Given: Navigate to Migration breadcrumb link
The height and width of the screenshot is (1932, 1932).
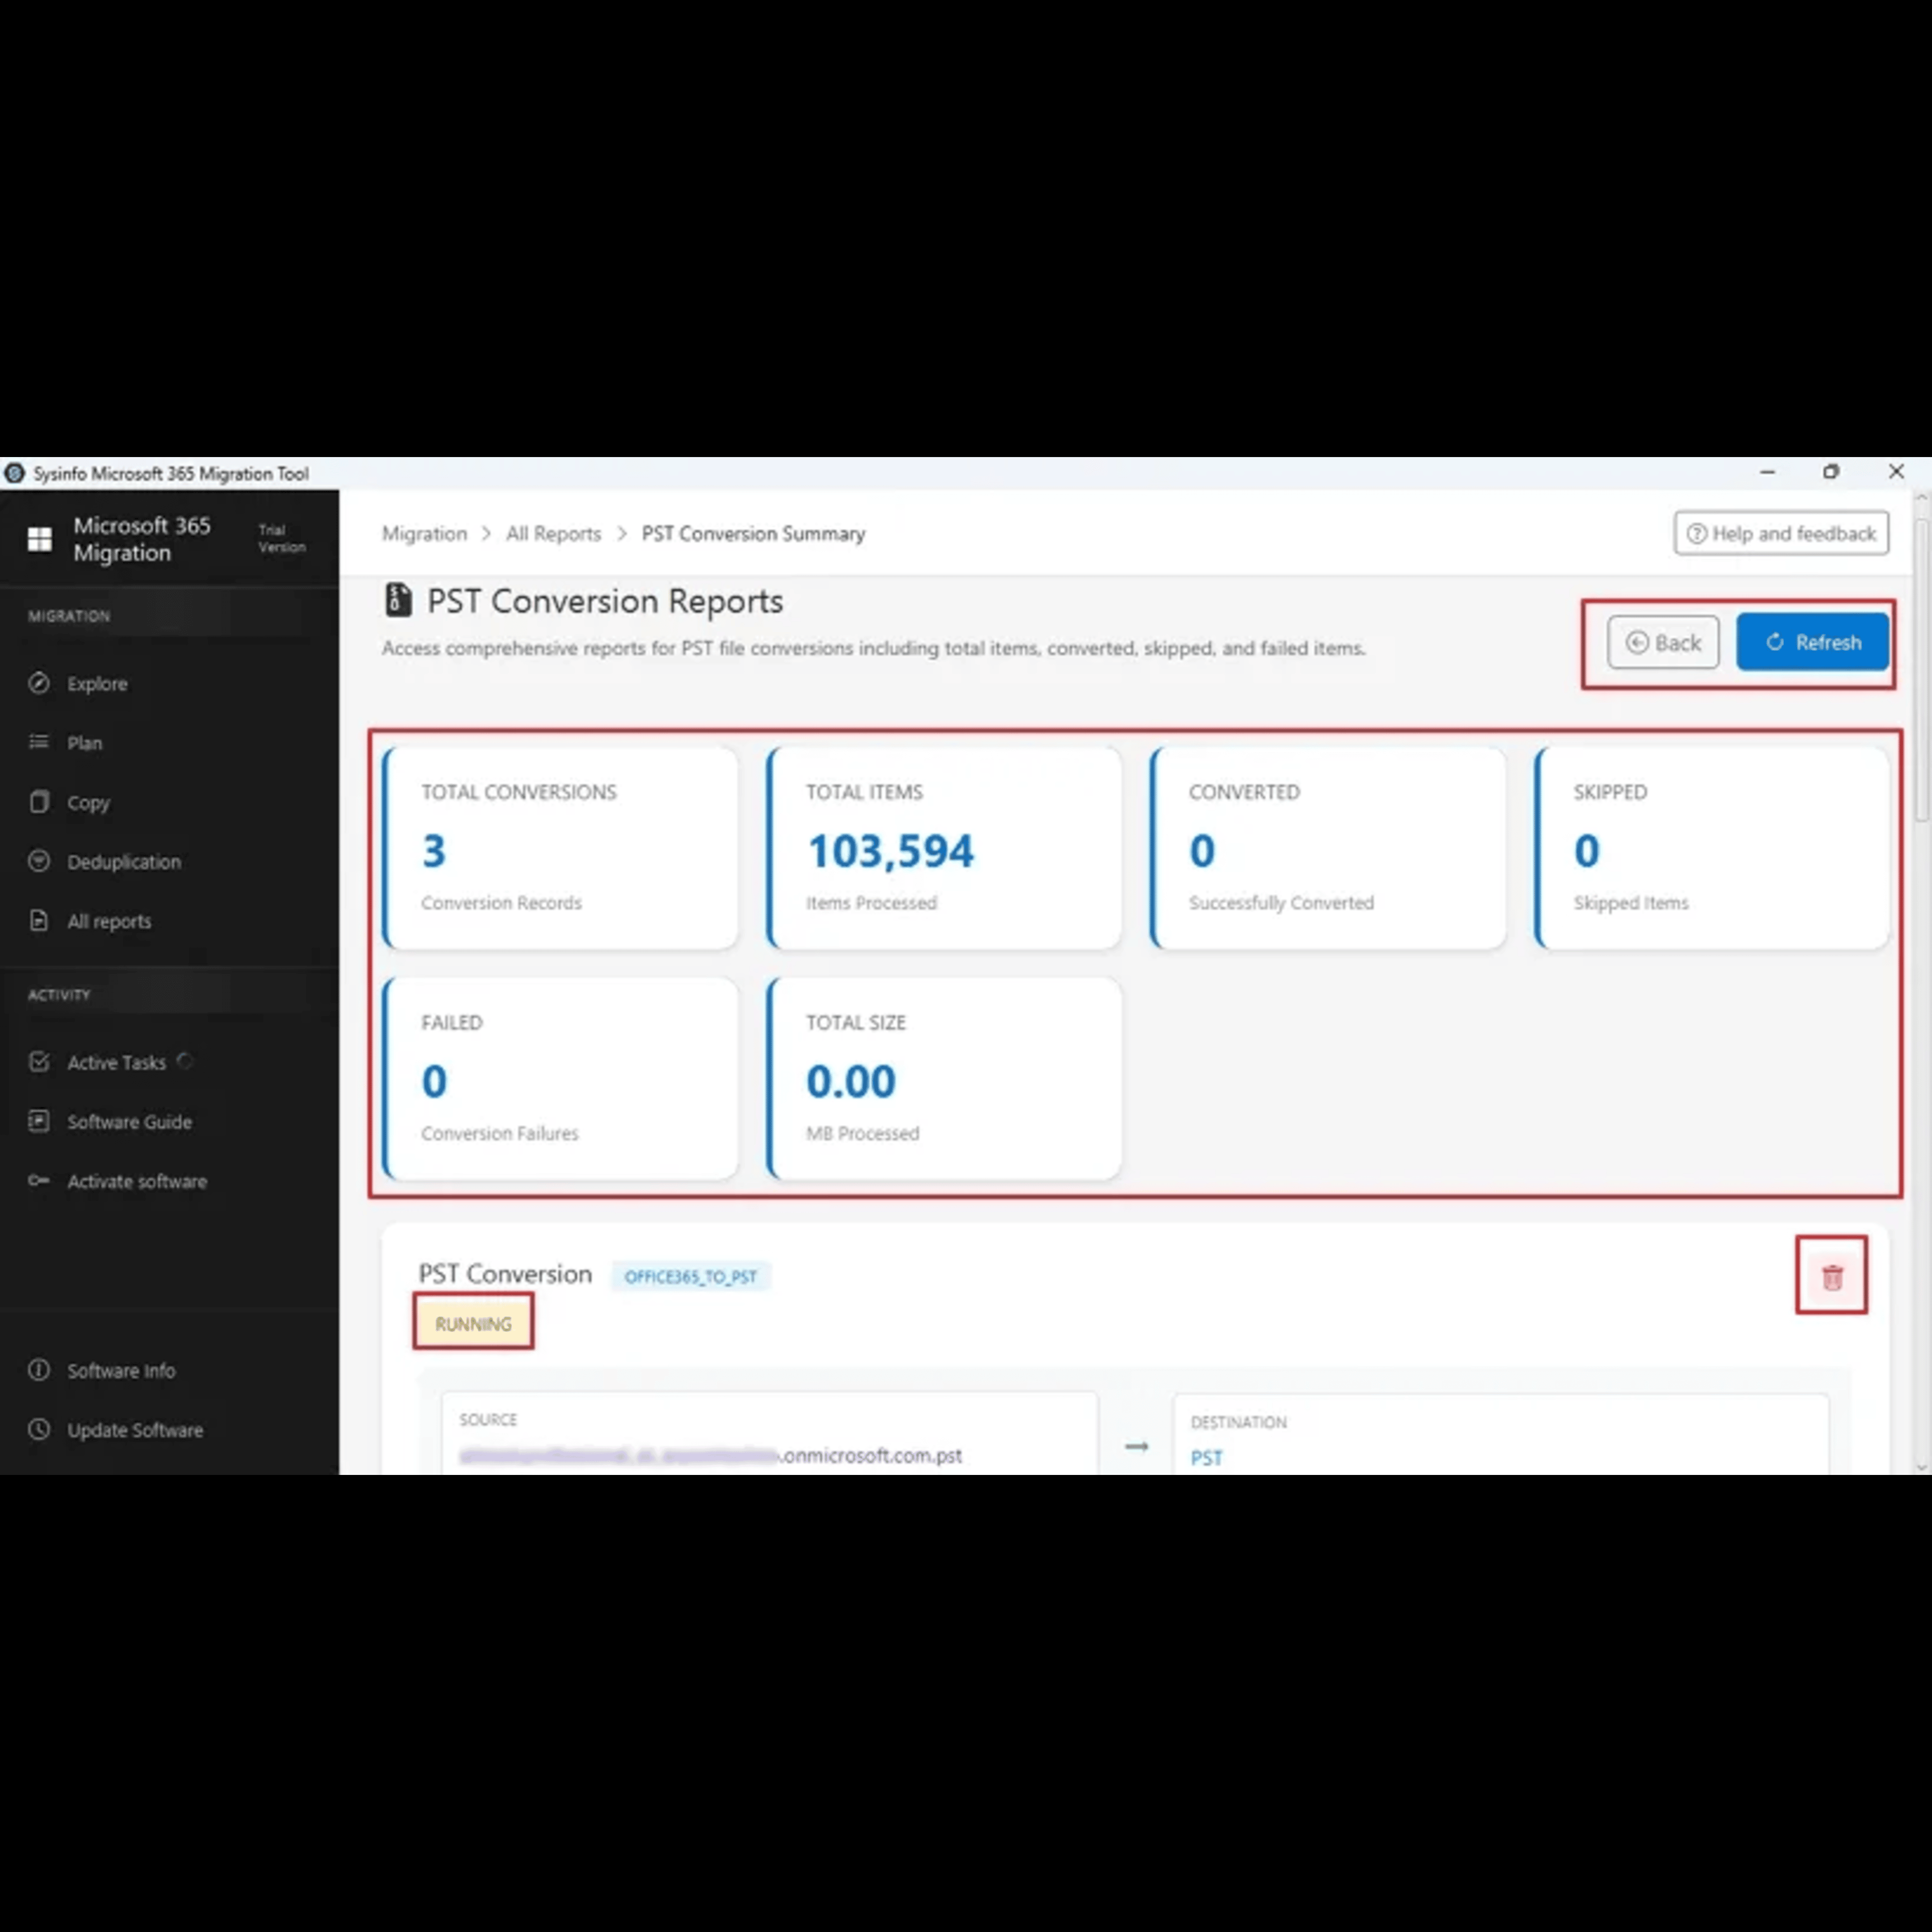Looking at the screenshot, I should coord(424,534).
